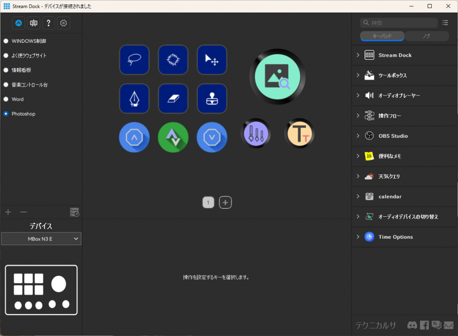Viewport: 458px width, 336px height.
Task: Select the large image zoom dial
Action: pyautogui.click(x=277, y=77)
